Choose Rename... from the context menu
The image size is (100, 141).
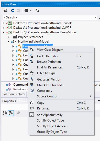tap(44, 108)
